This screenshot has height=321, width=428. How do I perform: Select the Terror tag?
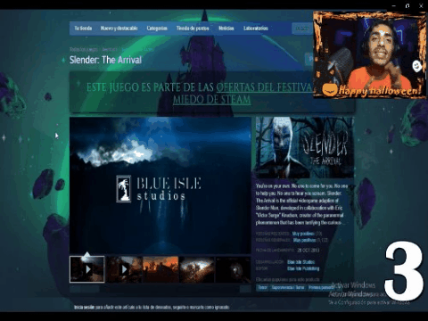pyautogui.click(x=262, y=287)
